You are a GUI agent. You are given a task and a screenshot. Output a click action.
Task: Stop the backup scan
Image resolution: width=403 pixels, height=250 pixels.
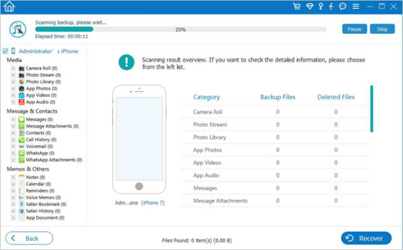tap(382, 29)
